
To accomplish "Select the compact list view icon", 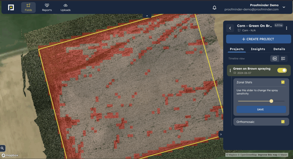I will coord(283,58).
